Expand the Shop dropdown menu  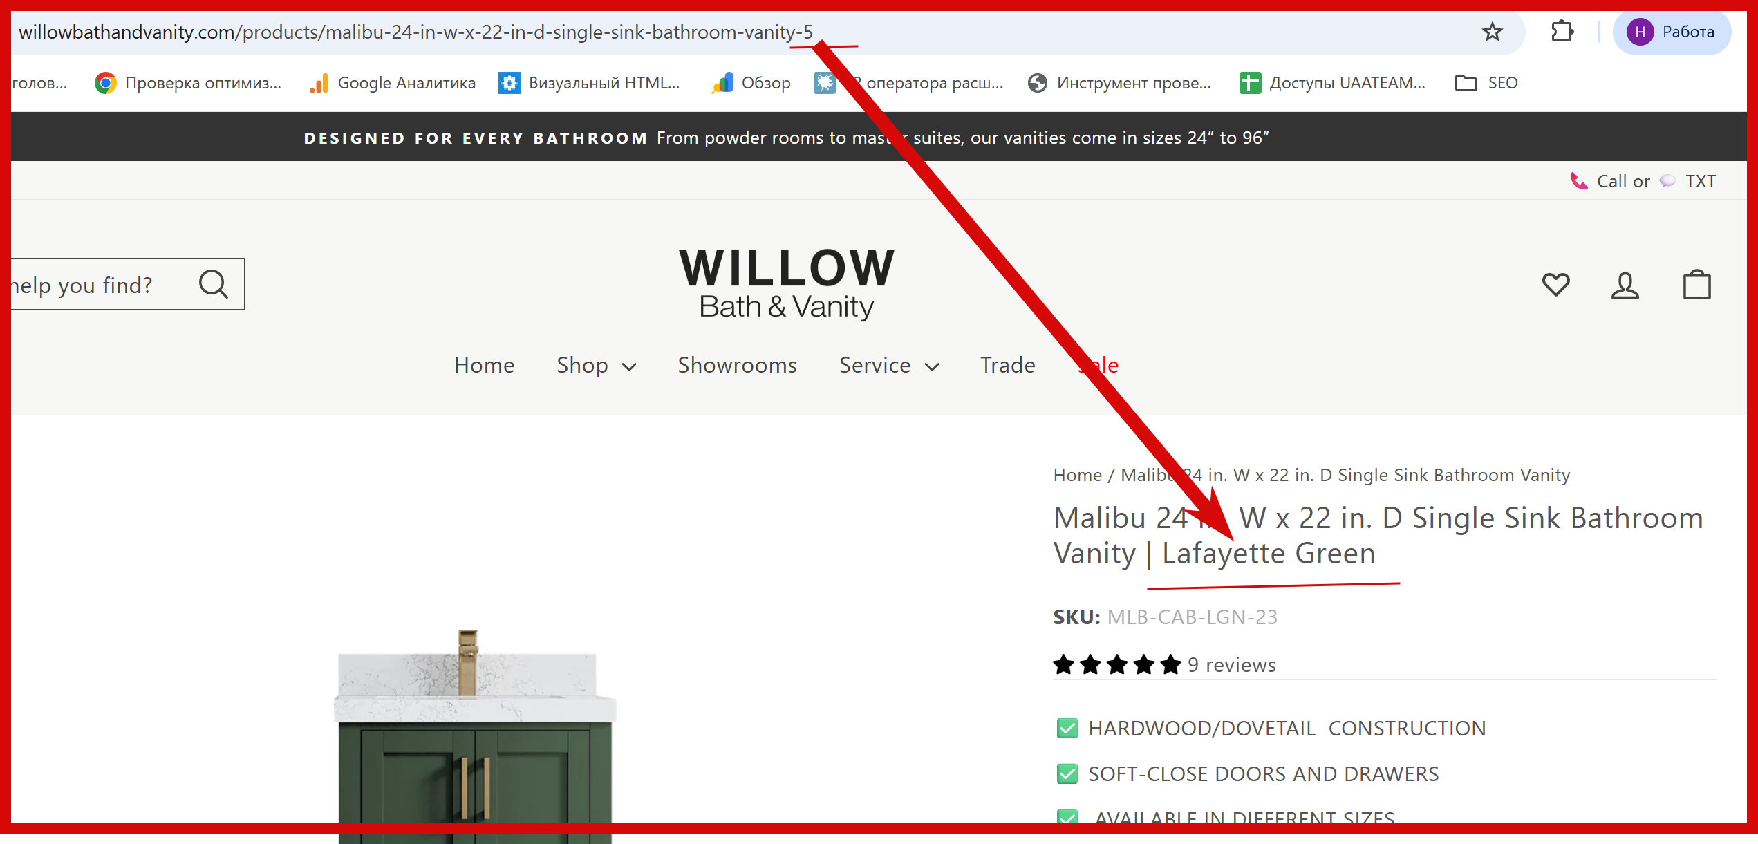click(x=596, y=365)
